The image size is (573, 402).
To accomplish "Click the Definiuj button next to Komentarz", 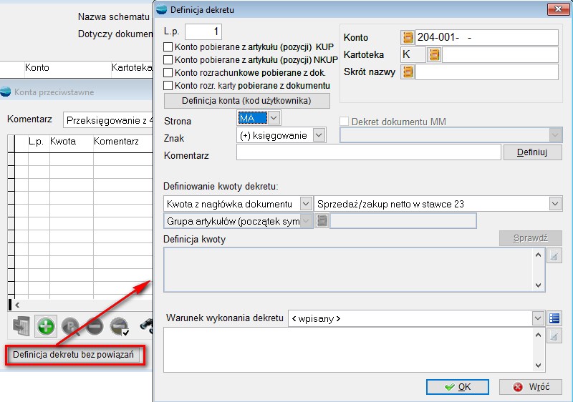I will pos(533,152).
